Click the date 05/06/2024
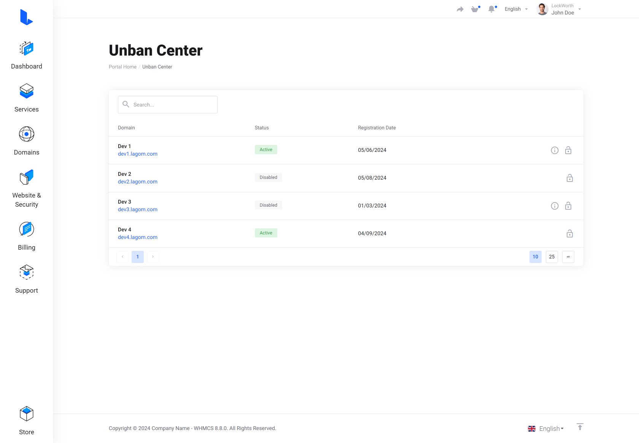The image size is (639, 443). (372, 150)
